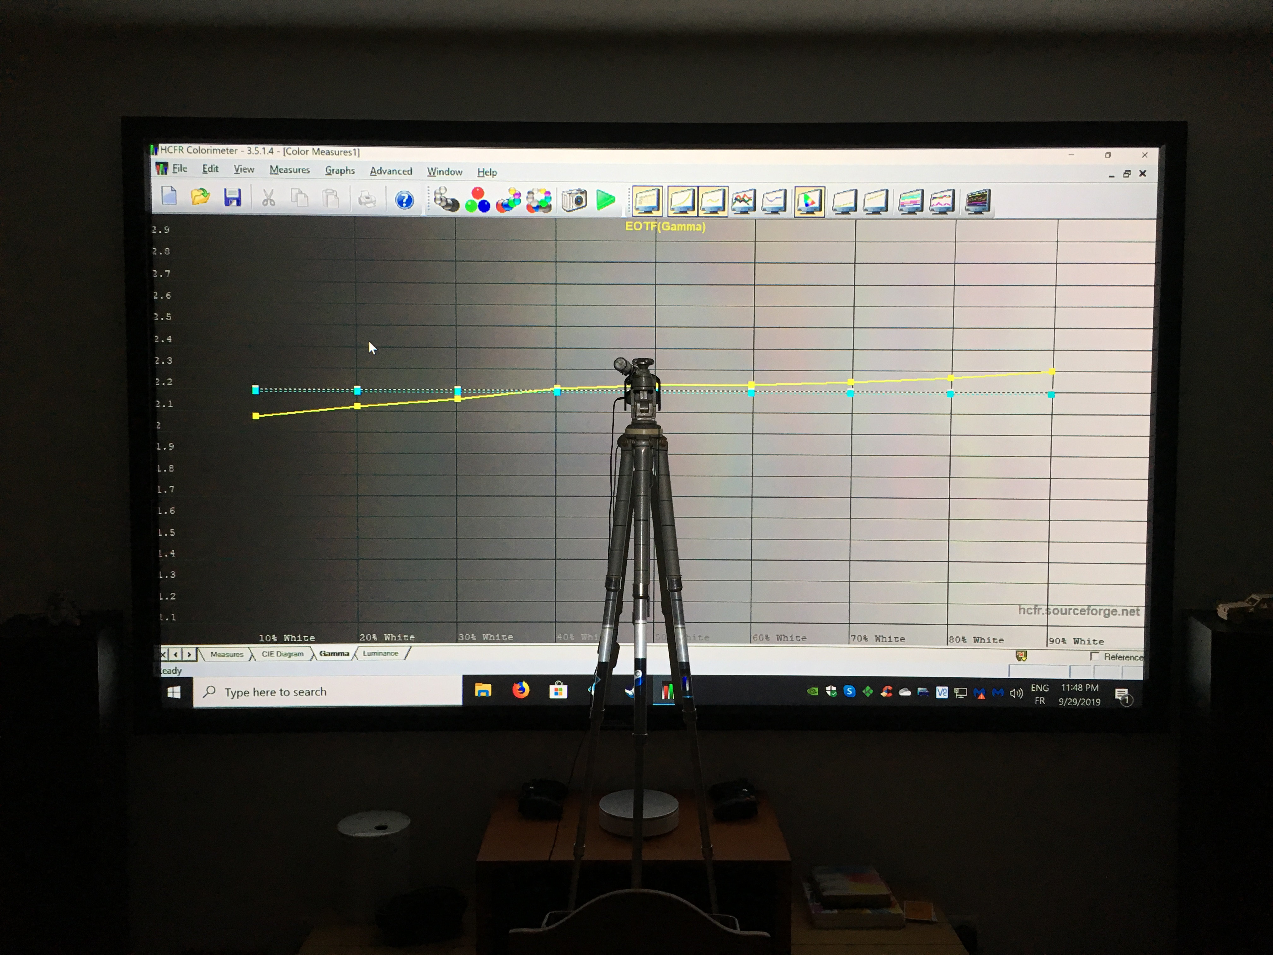Click the Type here to search box
1273x955 pixels.
click(328, 691)
